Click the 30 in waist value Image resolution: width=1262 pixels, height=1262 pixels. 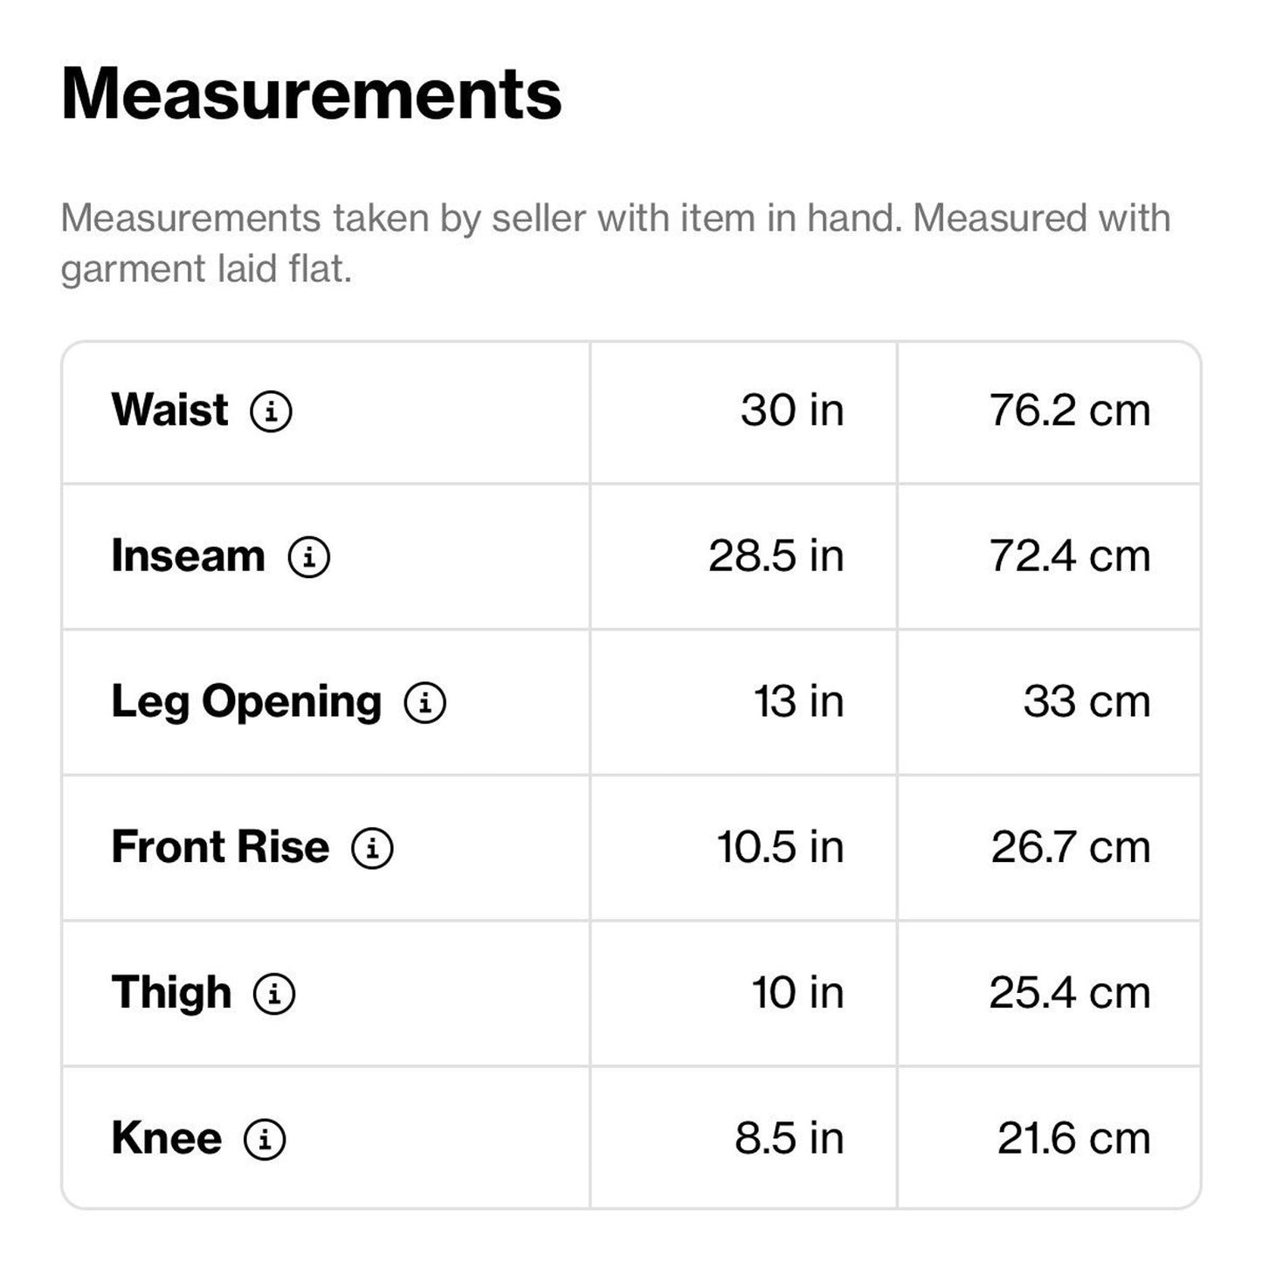[791, 410]
